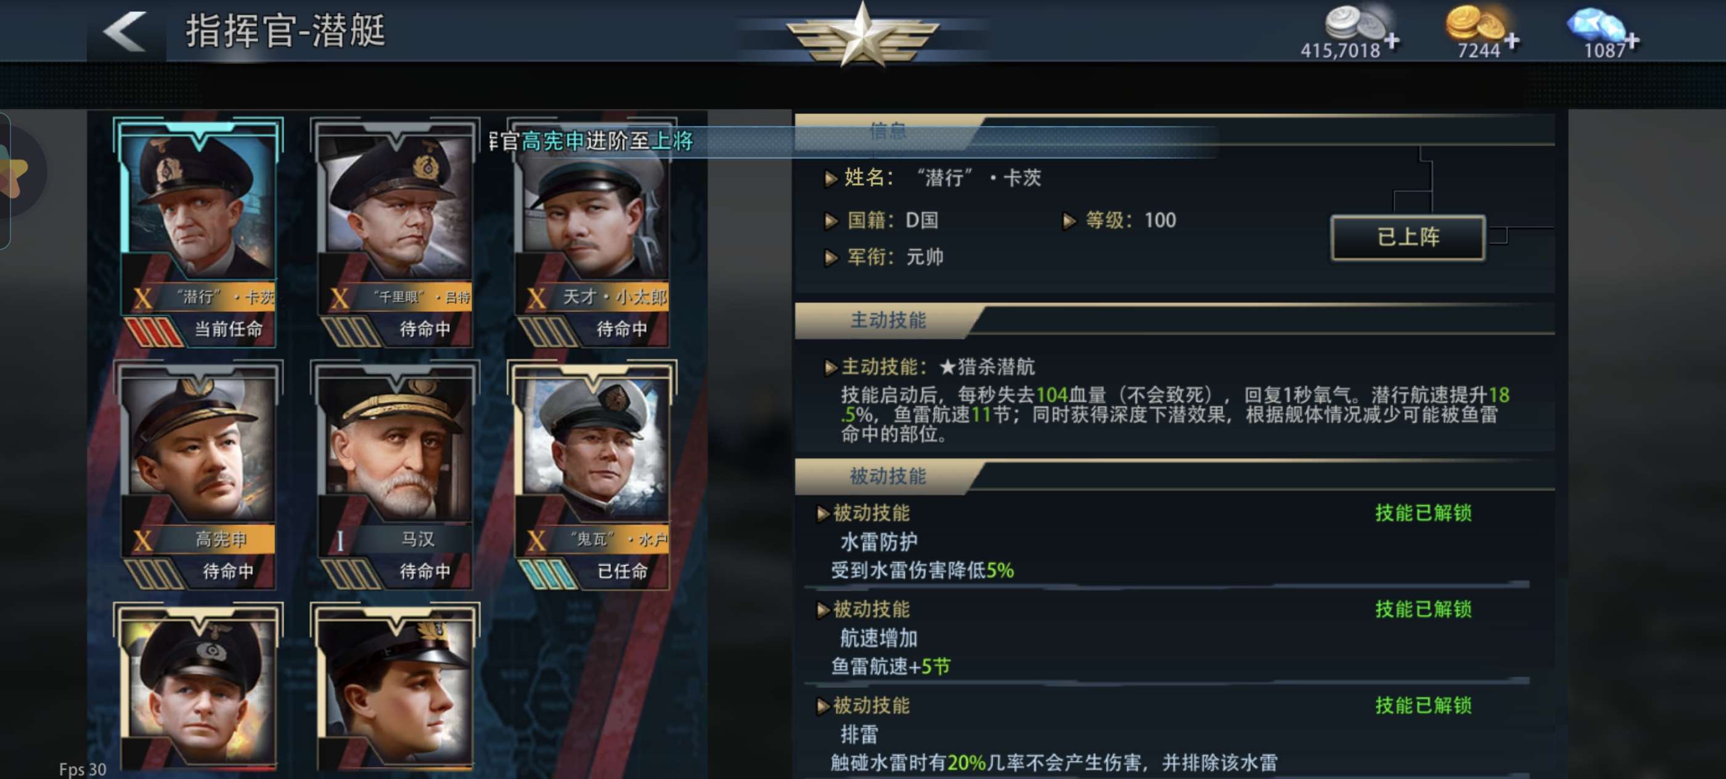Go back using the arrow icon

tap(125, 31)
